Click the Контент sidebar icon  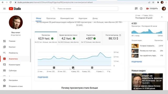tap(4, 47)
